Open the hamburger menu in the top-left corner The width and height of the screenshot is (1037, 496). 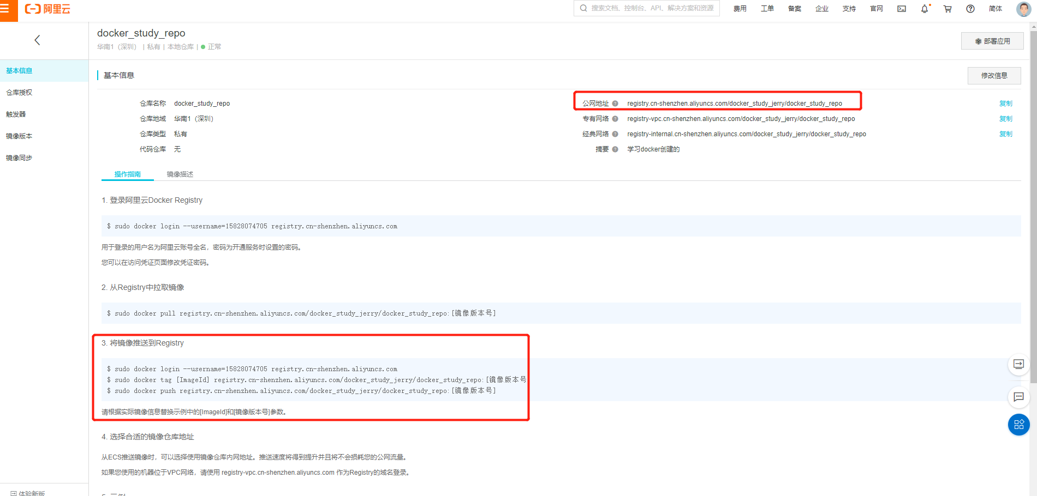click(x=5, y=9)
